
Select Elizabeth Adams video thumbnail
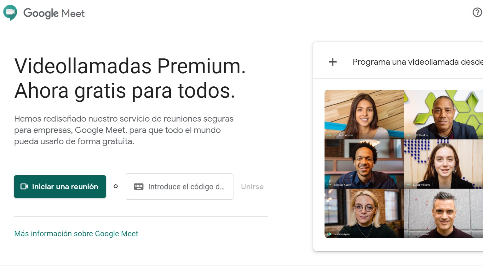pos(364,115)
